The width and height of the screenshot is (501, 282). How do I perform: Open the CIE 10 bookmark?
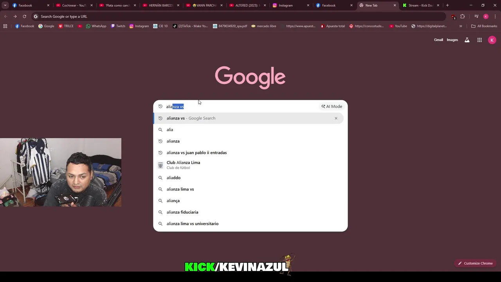(160, 26)
